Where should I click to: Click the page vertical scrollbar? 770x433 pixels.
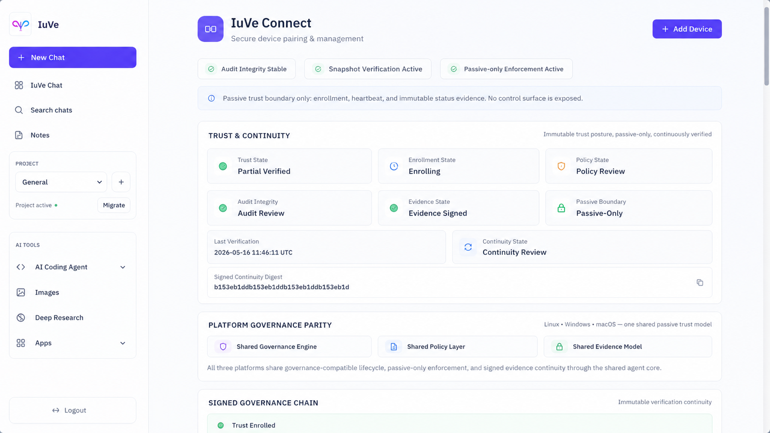tap(766, 46)
